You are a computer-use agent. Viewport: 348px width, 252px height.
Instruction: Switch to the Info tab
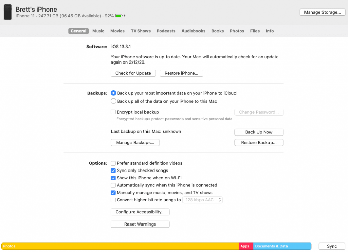[269, 31]
